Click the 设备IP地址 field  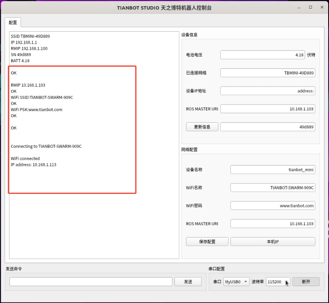click(268, 91)
